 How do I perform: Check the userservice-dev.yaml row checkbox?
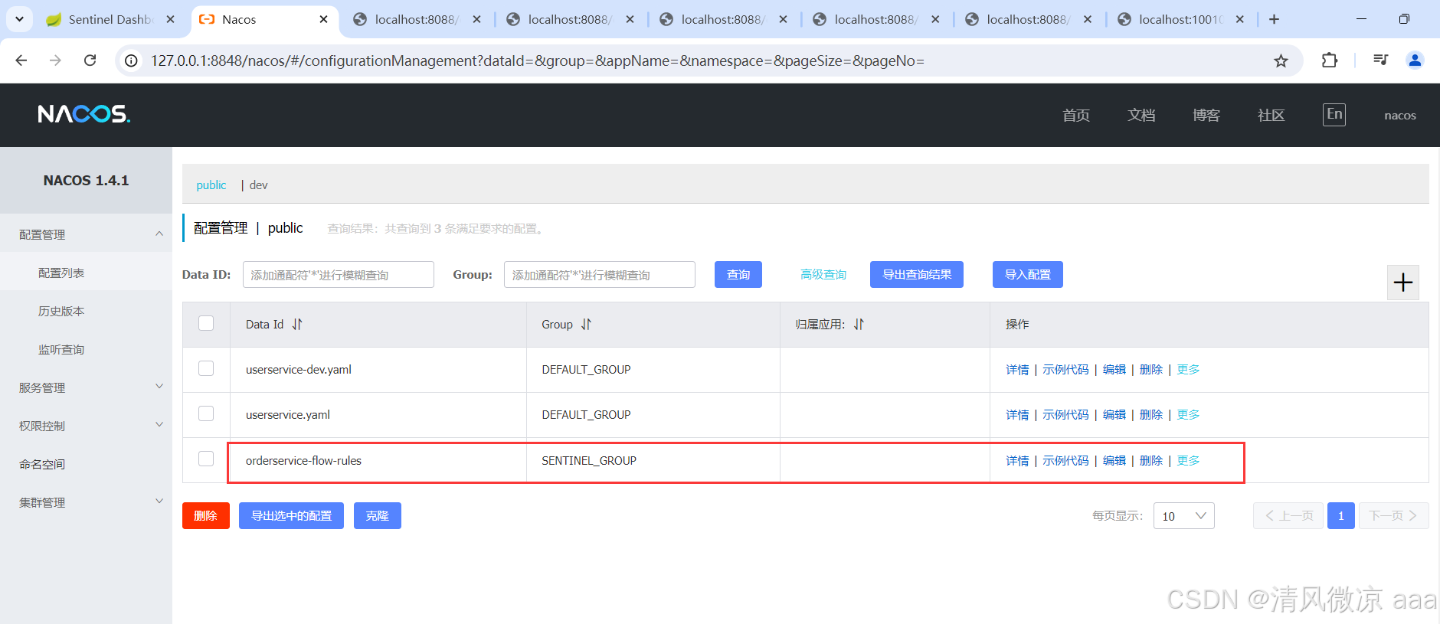pos(206,368)
